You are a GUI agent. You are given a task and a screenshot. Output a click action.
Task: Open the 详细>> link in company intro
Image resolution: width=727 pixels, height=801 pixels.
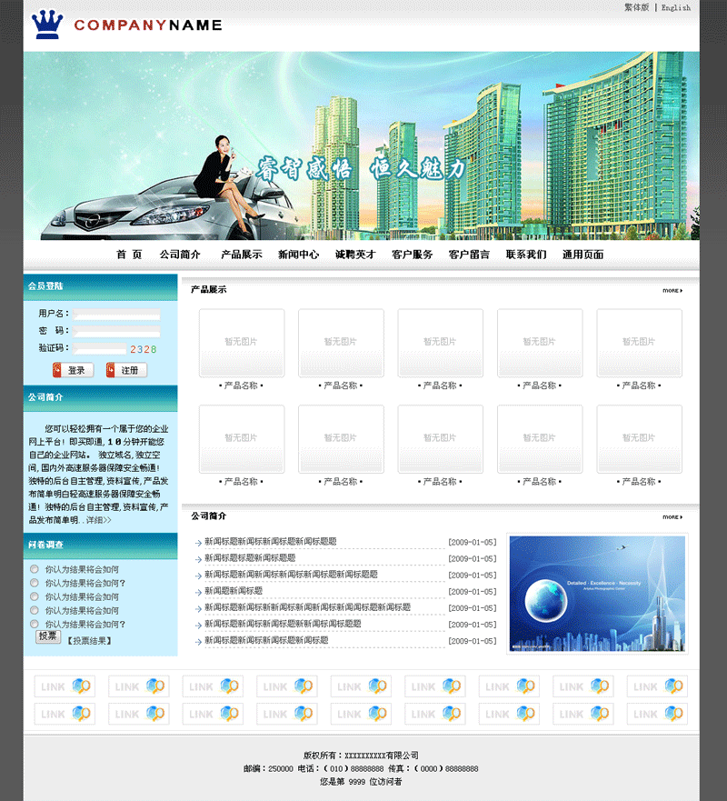(98, 520)
